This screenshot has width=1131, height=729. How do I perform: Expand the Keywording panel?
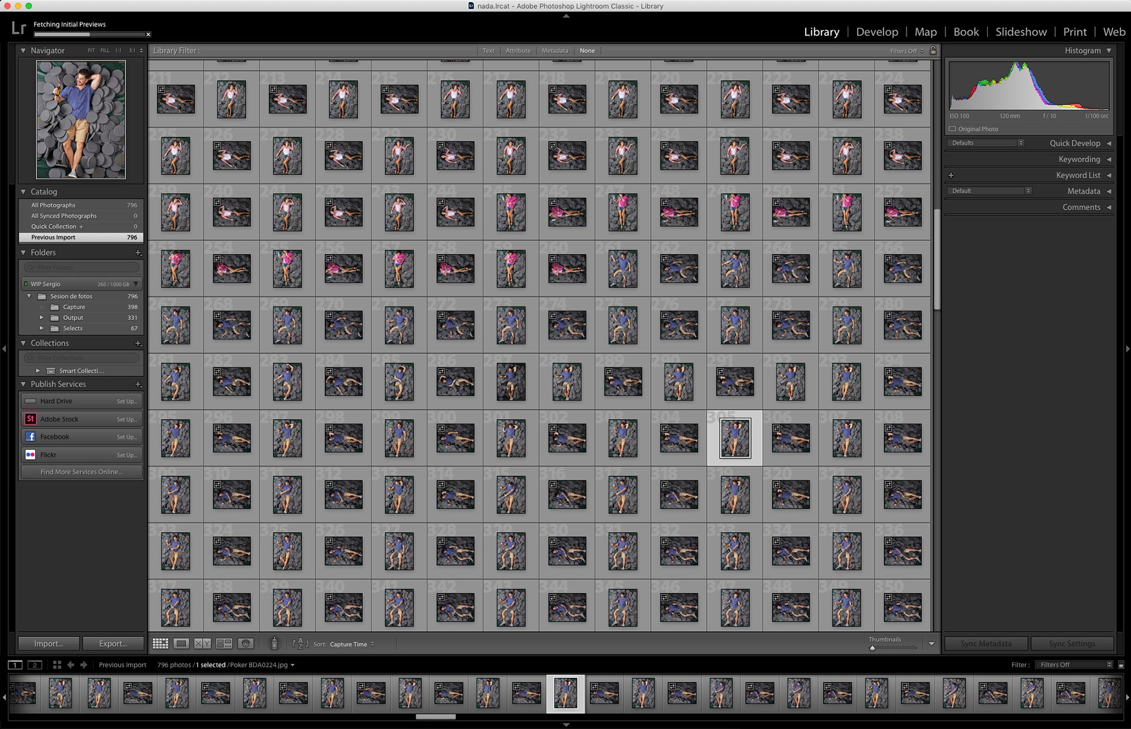[1079, 159]
